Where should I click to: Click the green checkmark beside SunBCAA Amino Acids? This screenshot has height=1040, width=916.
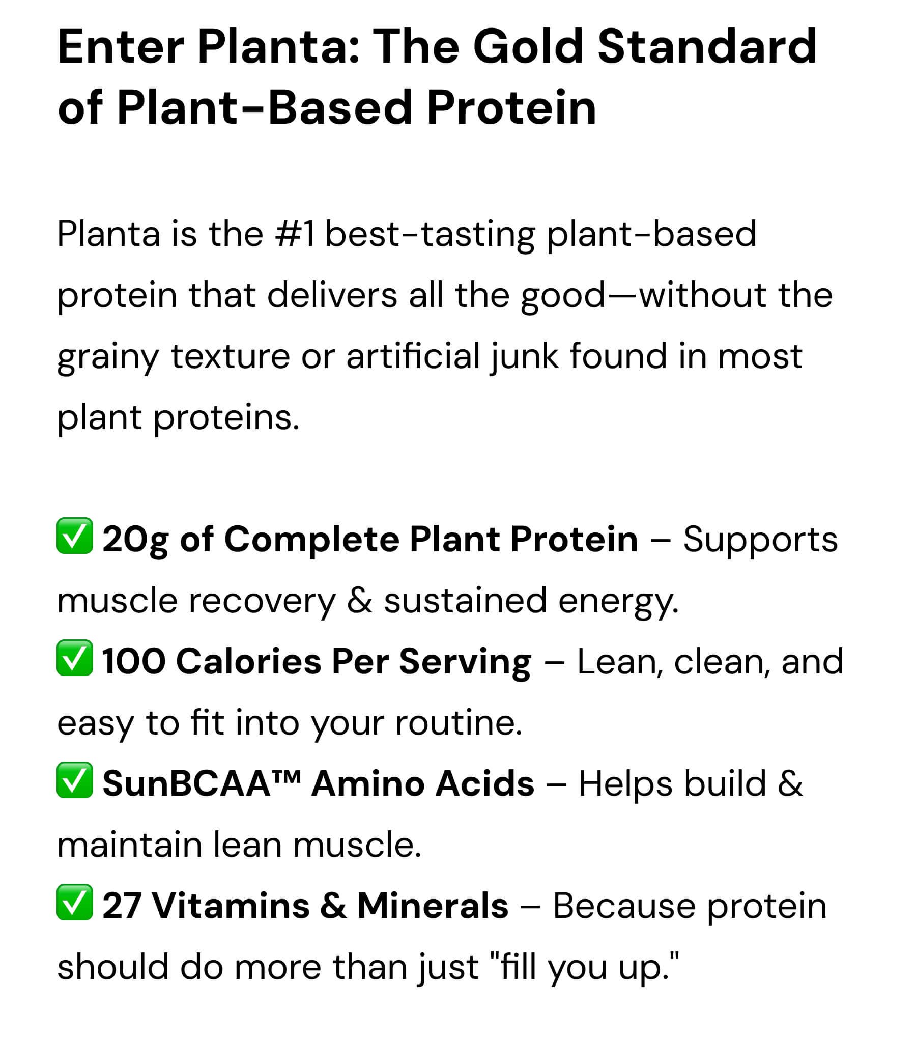point(75,780)
